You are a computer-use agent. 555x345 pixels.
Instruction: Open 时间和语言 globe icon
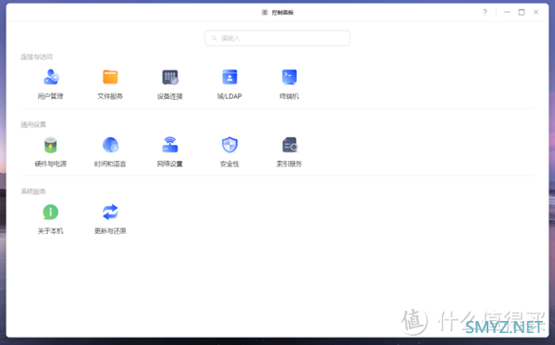[110, 144]
